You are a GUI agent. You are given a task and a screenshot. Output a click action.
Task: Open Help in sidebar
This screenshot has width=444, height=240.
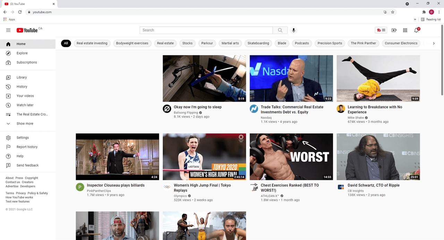click(28, 156)
